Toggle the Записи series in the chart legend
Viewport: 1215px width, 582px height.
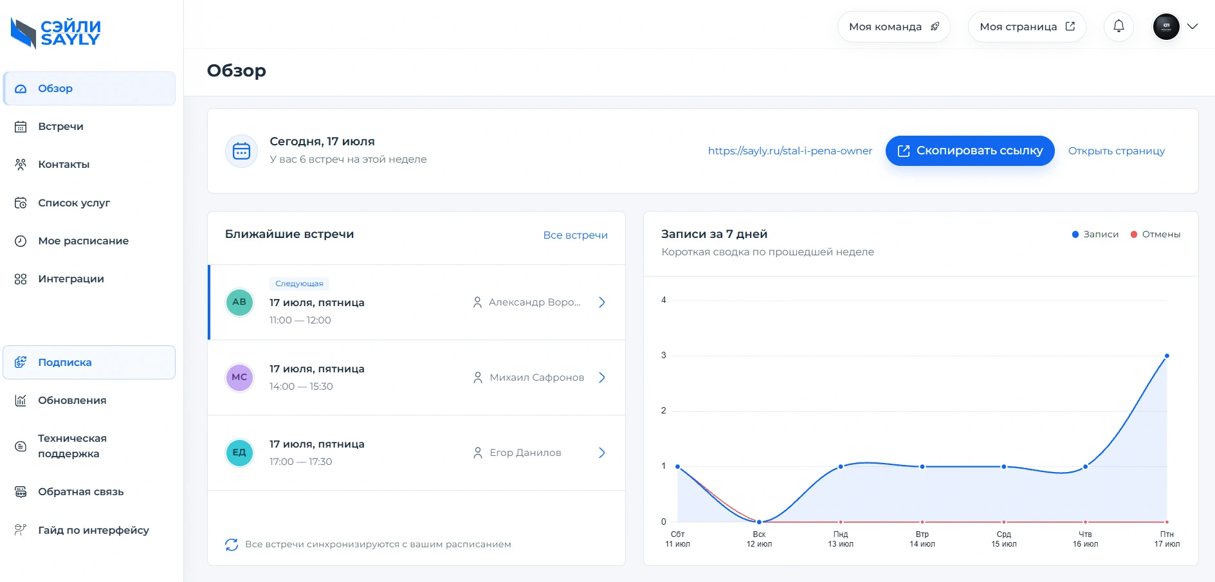pos(1095,234)
